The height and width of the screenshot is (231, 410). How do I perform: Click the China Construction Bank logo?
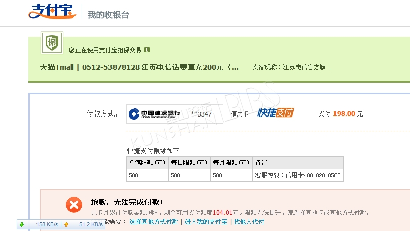tap(154, 114)
